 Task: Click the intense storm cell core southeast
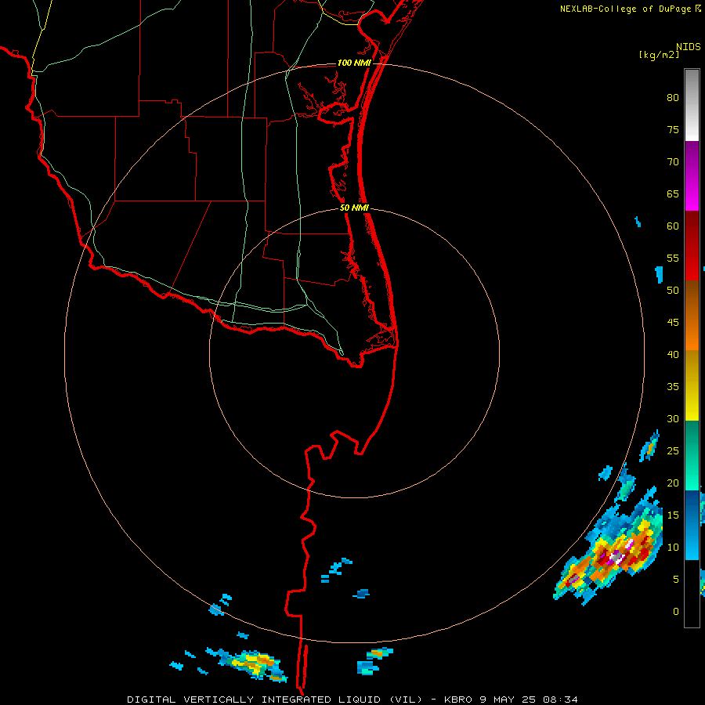coord(617,558)
